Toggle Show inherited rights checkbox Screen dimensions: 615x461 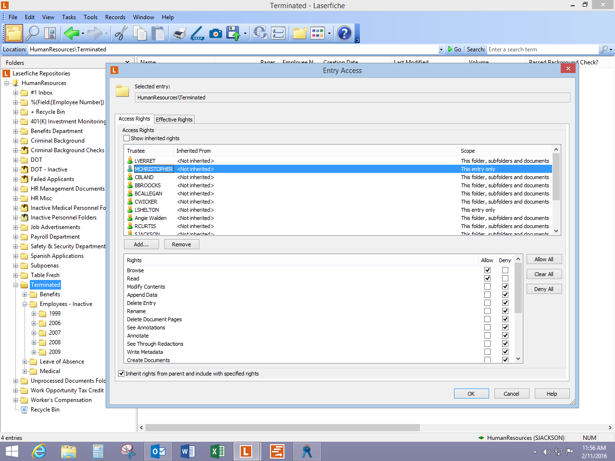coord(127,138)
